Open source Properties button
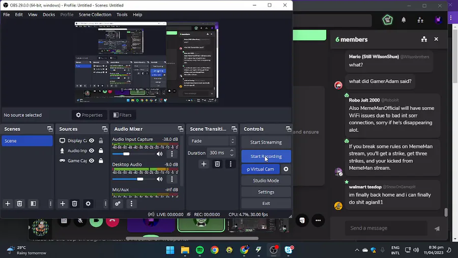458x258 pixels. [90, 115]
